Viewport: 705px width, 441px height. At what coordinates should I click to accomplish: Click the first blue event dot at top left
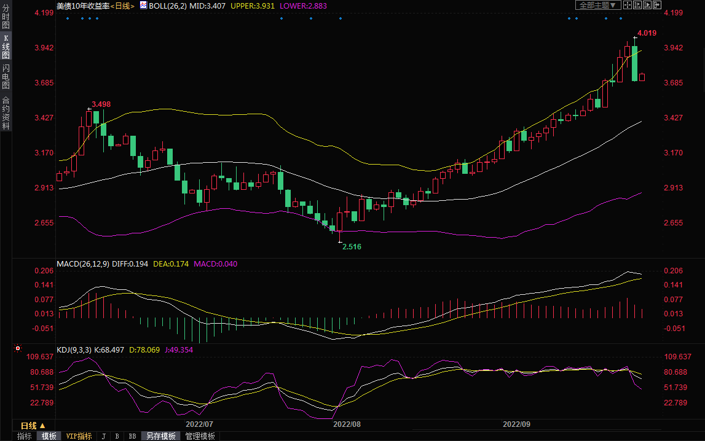click(x=67, y=18)
